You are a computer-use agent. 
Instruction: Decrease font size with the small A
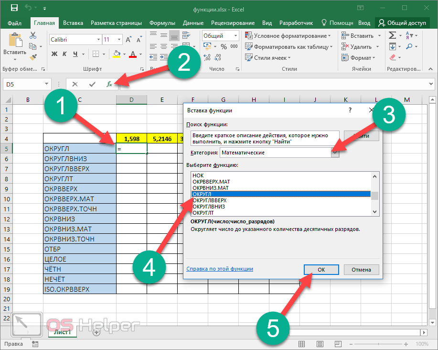coord(139,39)
